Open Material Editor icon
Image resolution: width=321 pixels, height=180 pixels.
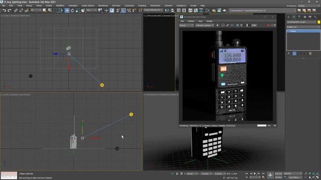coord(207,10)
